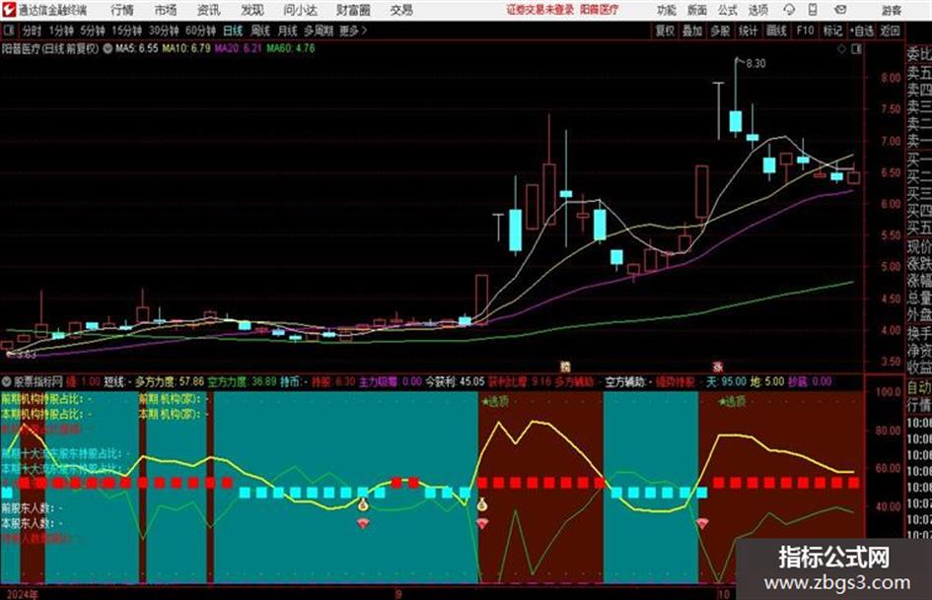Switch to the 15分钟 period tab
Image resolution: width=932 pixels, height=600 pixels.
127,31
